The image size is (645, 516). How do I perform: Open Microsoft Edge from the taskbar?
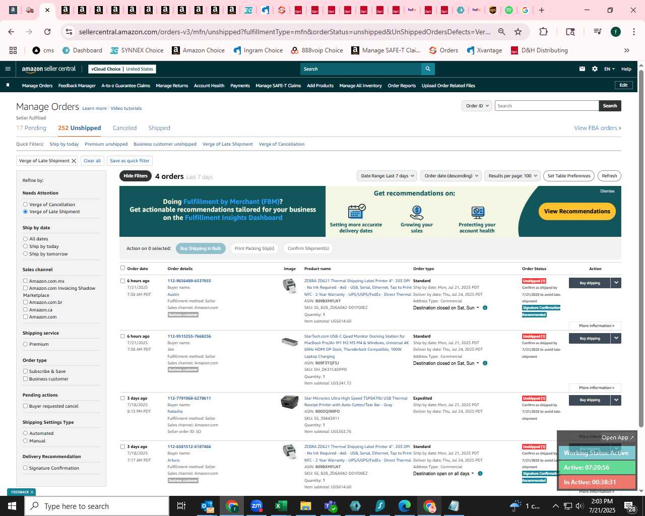[405, 506]
